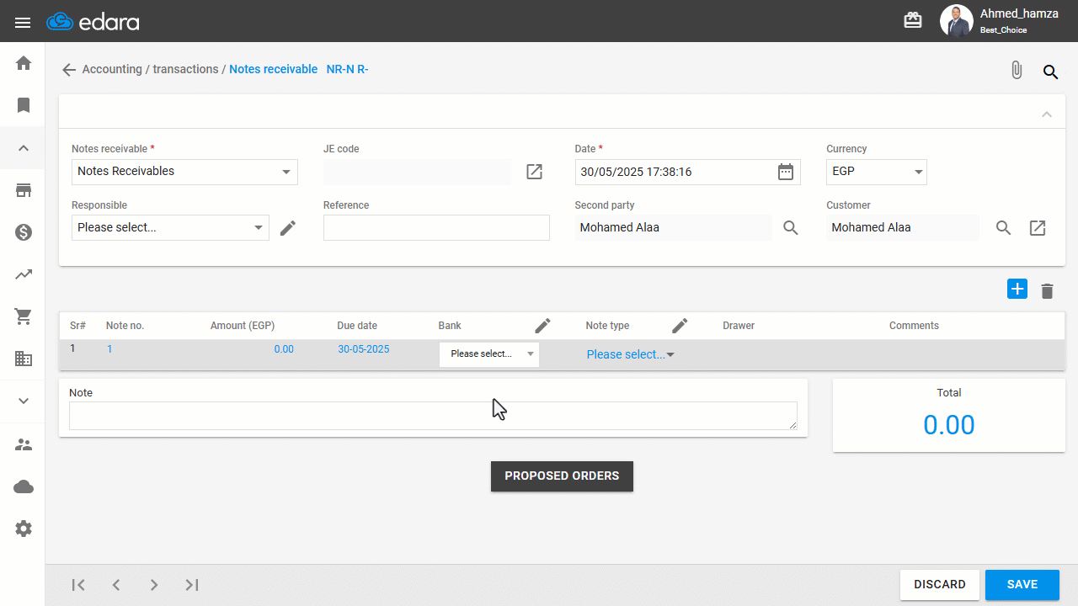Open the trending reports sidebar icon
The width and height of the screenshot is (1078, 606).
click(x=24, y=274)
